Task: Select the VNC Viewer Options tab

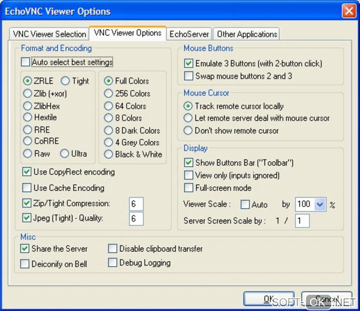Action: [x=128, y=33]
